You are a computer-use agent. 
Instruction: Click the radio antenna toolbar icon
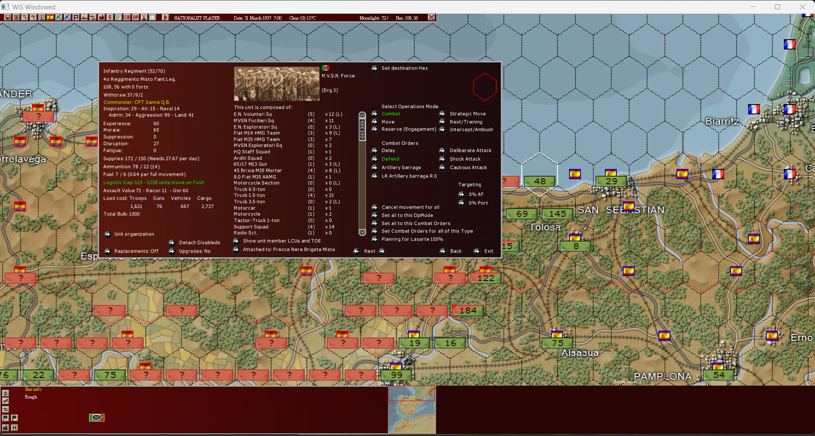pyautogui.click(x=144, y=17)
